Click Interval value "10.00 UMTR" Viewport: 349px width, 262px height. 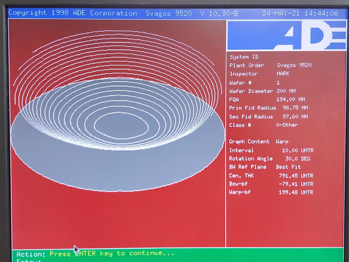click(x=298, y=150)
